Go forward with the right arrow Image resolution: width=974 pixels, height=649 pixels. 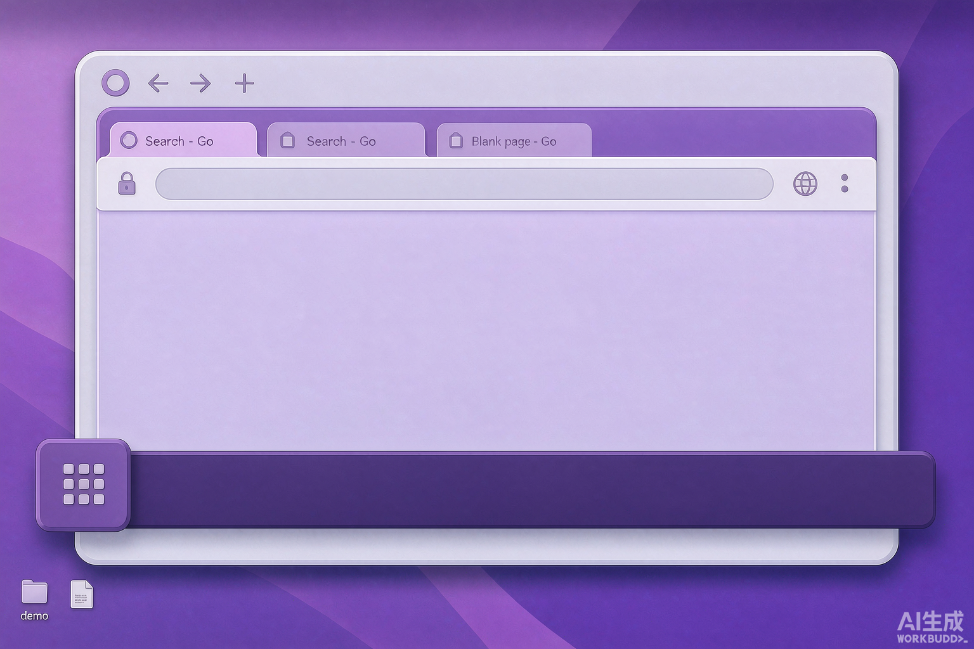point(200,83)
